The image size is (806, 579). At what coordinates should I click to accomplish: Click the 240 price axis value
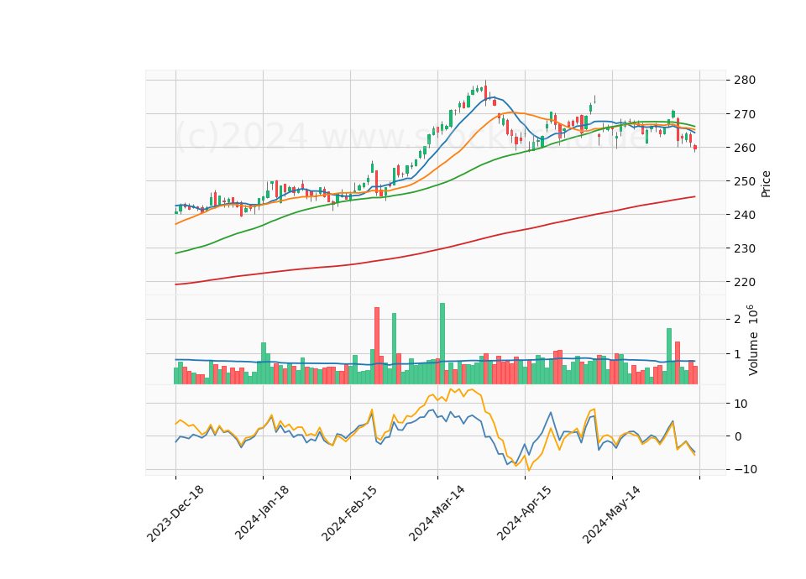[x=746, y=215]
